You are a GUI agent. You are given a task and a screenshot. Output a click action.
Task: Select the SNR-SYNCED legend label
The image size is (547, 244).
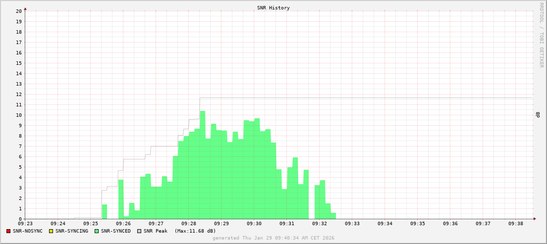pyautogui.click(x=116, y=231)
